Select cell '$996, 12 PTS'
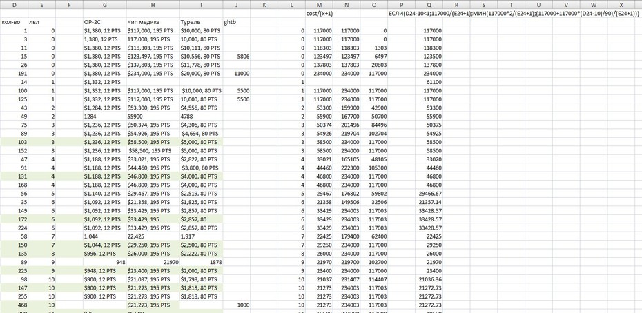642x313 pixels. (x=104, y=254)
